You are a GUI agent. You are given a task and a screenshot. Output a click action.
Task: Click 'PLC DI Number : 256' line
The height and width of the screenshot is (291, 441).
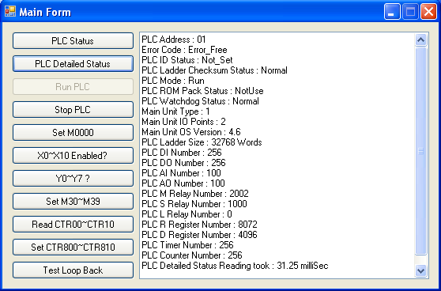[x=182, y=153]
